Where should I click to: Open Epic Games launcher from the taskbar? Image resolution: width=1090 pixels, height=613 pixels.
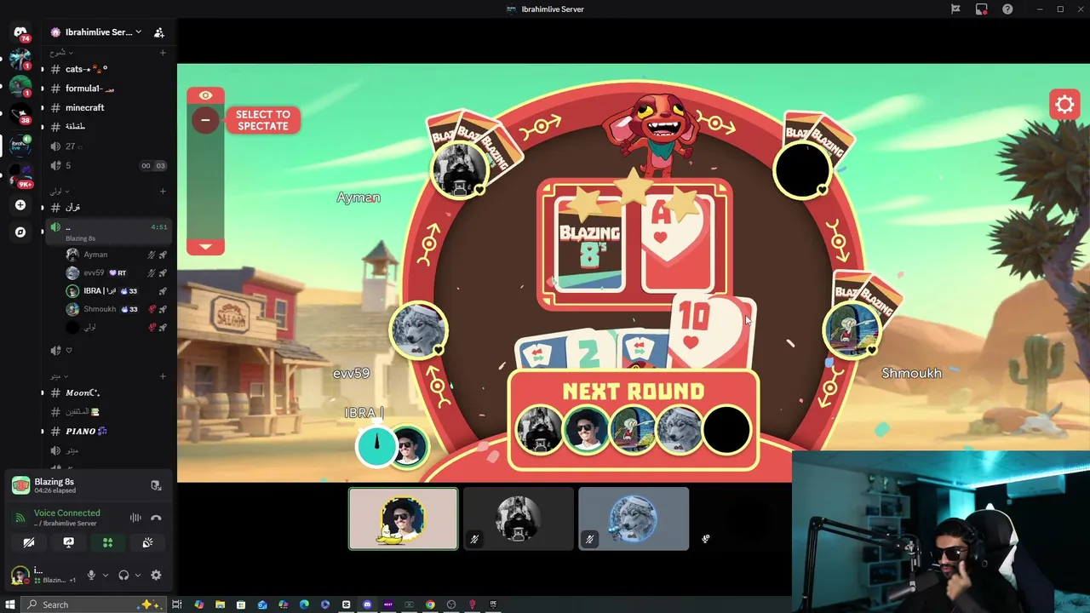(x=493, y=604)
